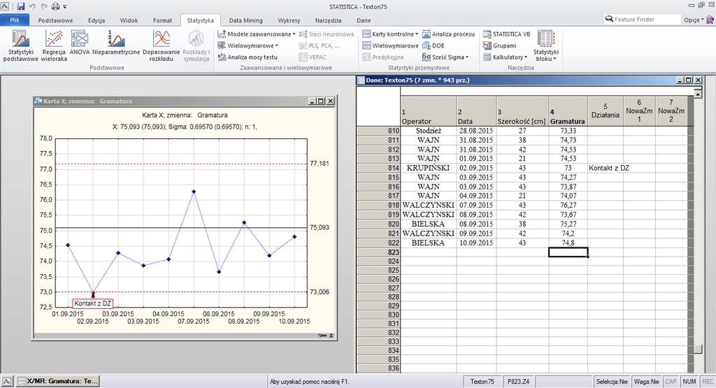The image size is (716, 388).
Task: Select the date cell 10.09.2015
Action: (476, 243)
